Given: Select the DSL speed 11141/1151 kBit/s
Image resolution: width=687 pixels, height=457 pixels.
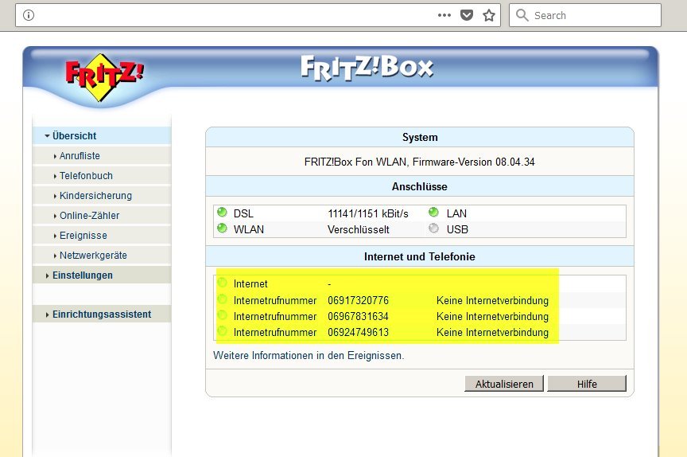Looking at the screenshot, I should 368,213.
